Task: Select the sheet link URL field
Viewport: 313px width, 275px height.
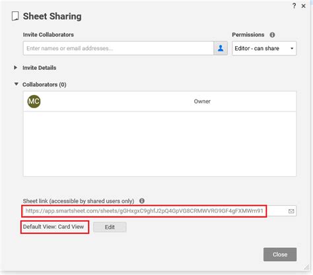Action: pyautogui.click(x=144, y=211)
